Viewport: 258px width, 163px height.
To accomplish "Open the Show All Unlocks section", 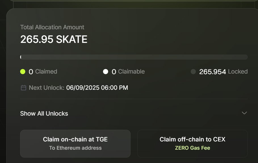I will (x=134, y=113).
